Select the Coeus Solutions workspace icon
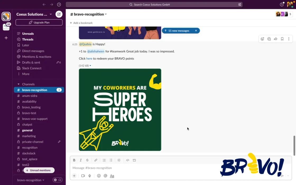296x185 pixels. [6, 16]
